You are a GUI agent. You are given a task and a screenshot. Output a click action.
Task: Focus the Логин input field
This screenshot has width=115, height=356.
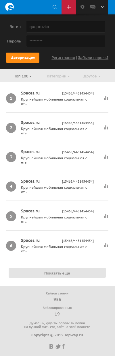[66, 27]
